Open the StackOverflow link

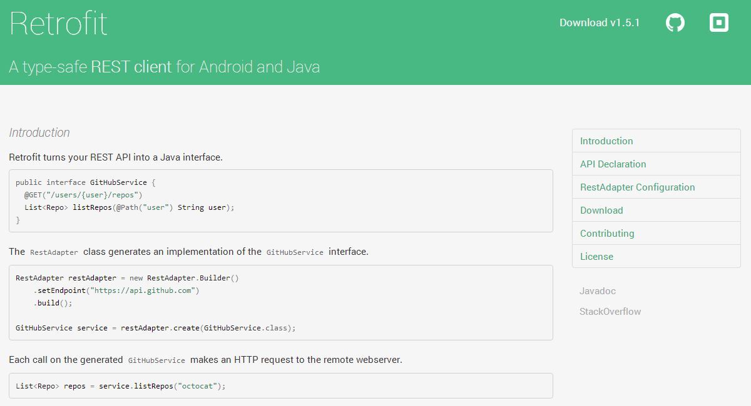point(610,312)
